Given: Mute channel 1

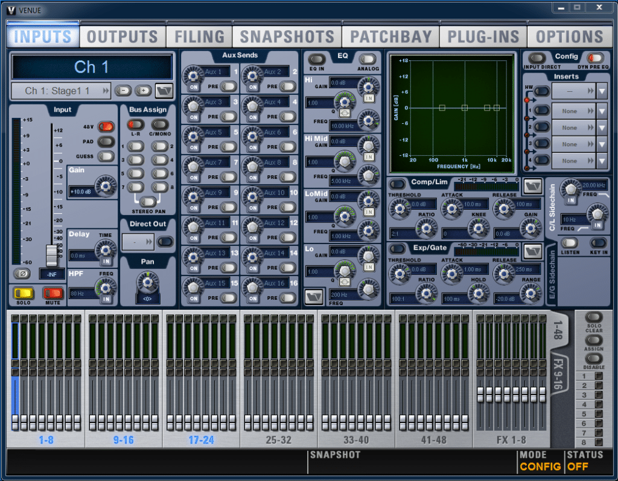Looking at the screenshot, I should pyautogui.click(x=53, y=294).
